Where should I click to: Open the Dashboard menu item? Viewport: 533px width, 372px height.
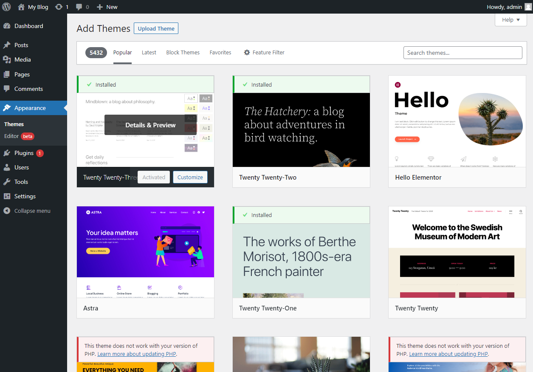click(x=34, y=26)
